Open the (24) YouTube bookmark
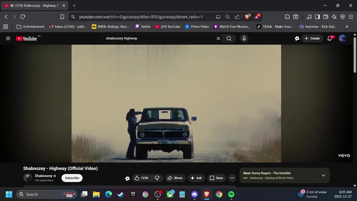357x201 pixels. (168, 27)
